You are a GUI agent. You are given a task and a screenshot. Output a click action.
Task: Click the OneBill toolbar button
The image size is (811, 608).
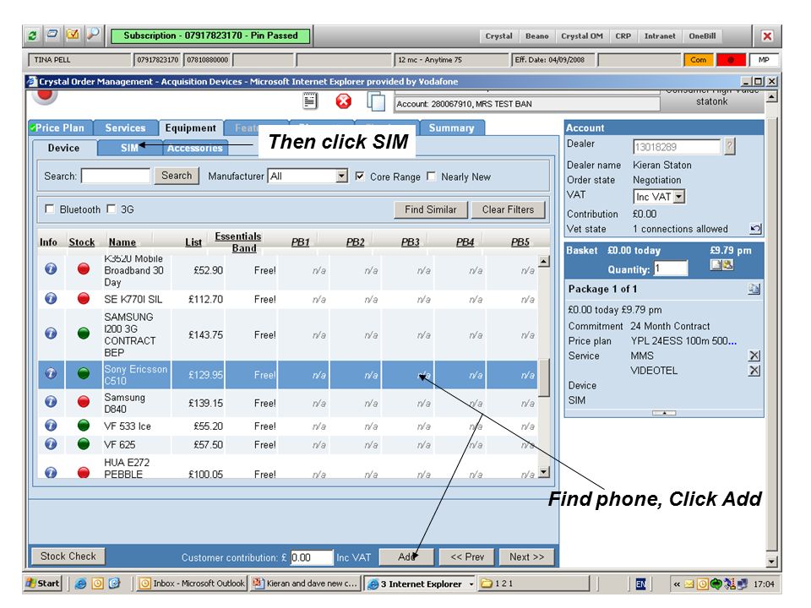click(702, 35)
